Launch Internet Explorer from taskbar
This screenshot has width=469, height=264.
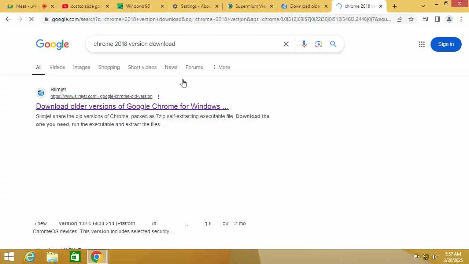point(30,257)
